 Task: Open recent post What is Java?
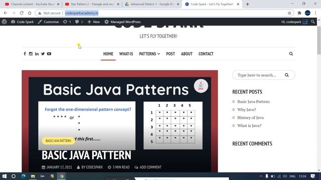point(249,125)
